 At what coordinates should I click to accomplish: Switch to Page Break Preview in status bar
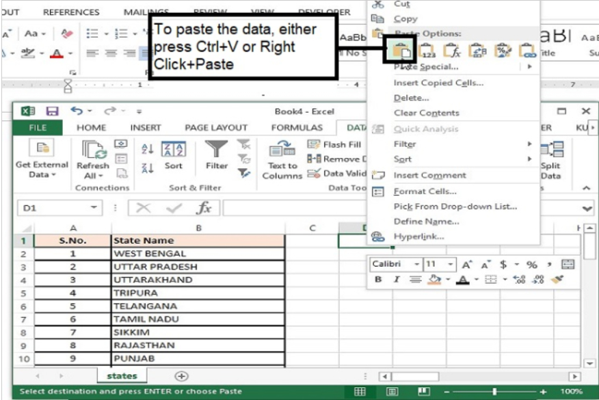pyautogui.click(x=424, y=391)
